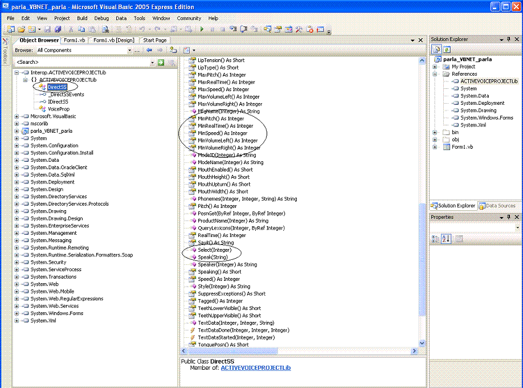Expand Form1.vb node in Solution Explorer
523x388 pixels.
point(435,147)
